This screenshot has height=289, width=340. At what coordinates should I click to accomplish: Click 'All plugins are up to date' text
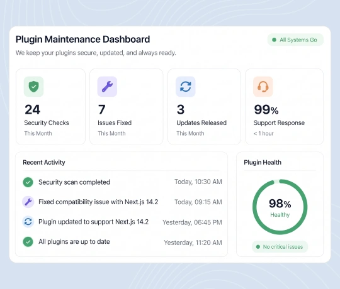[74, 242]
